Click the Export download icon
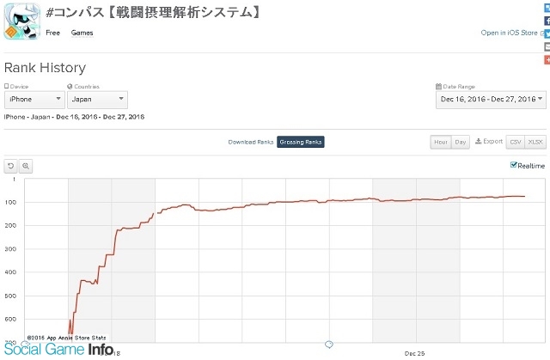This screenshot has height=360, width=550. tap(478, 141)
